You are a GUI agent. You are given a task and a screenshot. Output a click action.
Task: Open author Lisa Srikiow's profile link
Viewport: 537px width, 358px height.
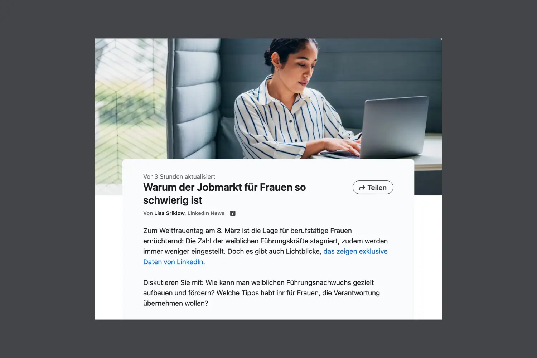tap(169, 213)
